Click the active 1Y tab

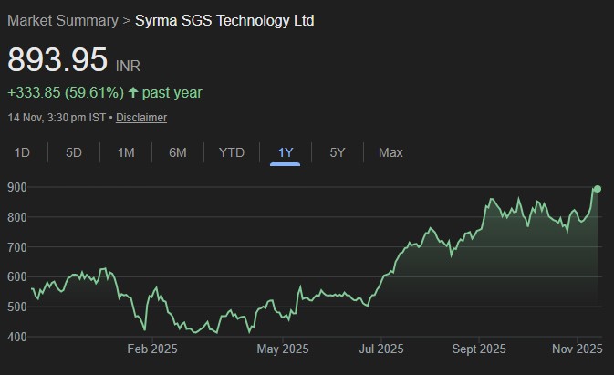click(x=286, y=152)
